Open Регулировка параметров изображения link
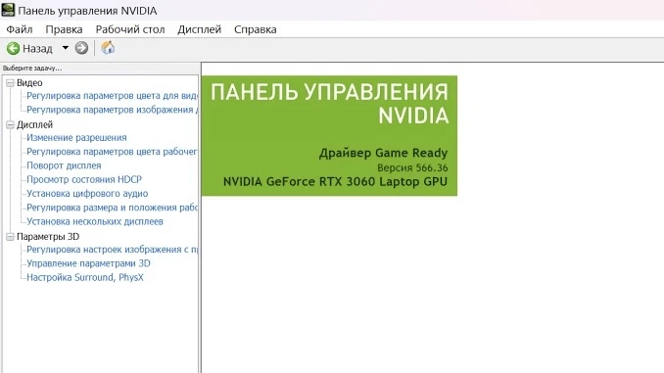This screenshot has height=373, width=664. point(112,110)
